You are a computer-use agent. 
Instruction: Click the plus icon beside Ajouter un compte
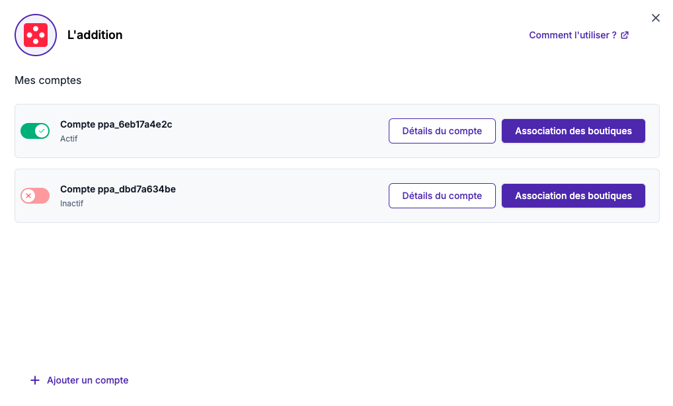pyautogui.click(x=35, y=380)
